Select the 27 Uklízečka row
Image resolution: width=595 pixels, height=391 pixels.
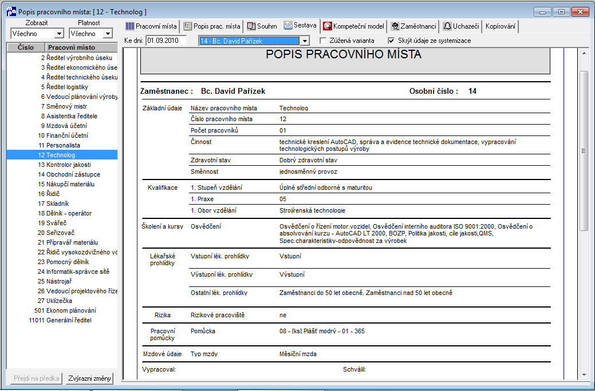pos(62,301)
